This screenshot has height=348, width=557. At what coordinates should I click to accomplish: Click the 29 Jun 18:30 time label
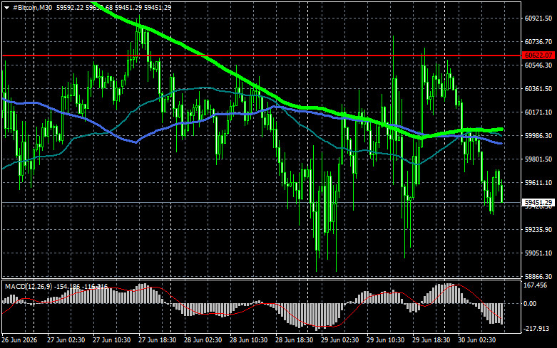point(431,340)
